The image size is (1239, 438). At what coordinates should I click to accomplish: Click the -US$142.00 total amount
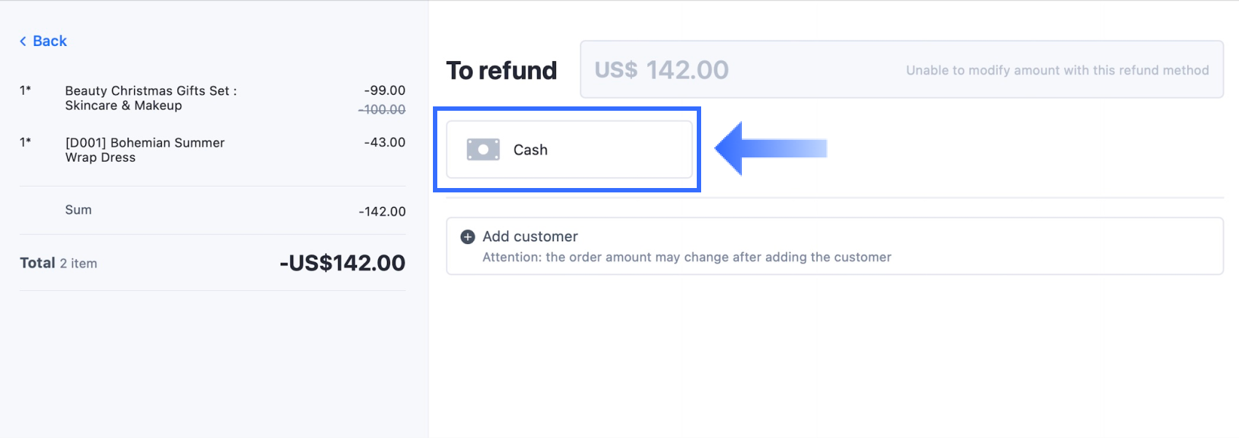(343, 263)
